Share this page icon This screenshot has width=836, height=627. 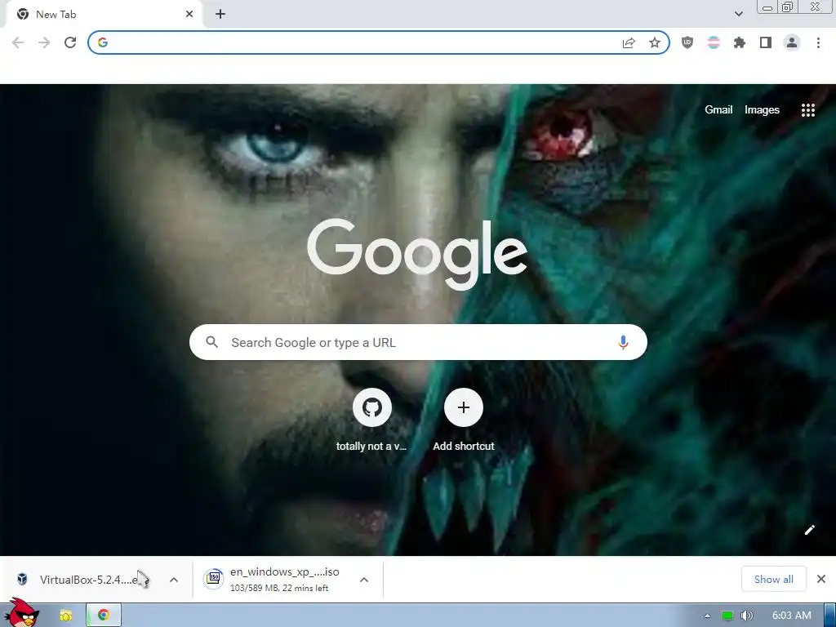(629, 42)
